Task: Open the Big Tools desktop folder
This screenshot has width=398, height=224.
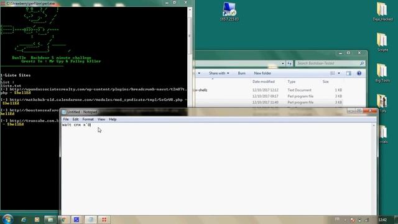Action: click(382, 73)
